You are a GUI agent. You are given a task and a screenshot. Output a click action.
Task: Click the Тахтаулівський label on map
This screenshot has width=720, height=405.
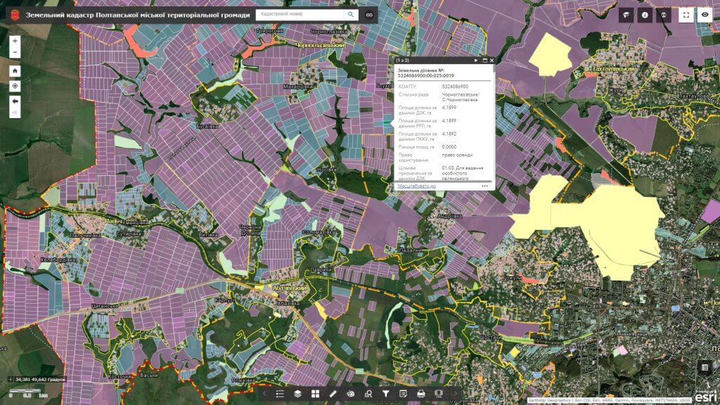[615, 69]
